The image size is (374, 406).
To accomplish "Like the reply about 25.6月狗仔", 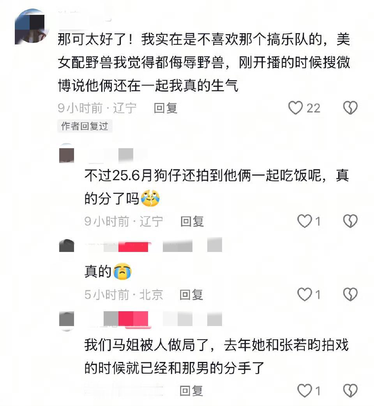I will (x=304, y=221).
